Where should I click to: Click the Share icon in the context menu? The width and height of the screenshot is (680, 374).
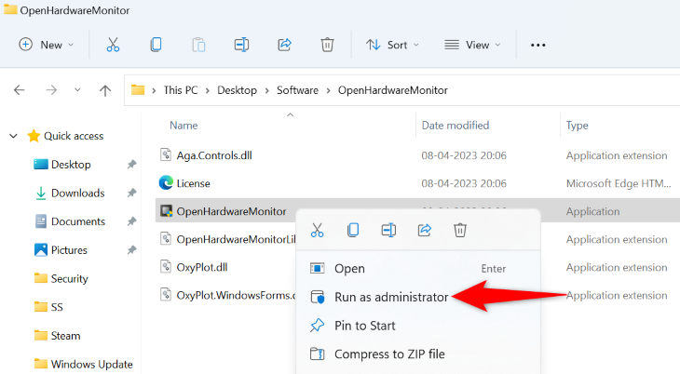click(x=424, y=230)
